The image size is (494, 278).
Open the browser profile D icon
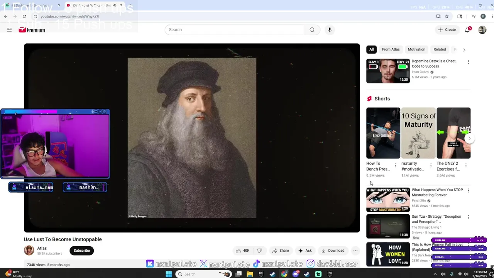(483, 16)
